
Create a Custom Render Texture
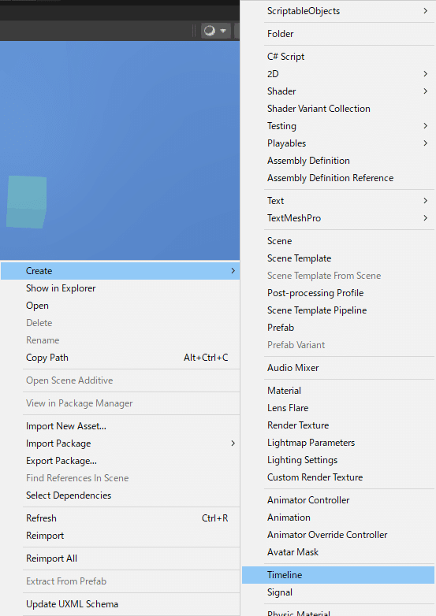(315, 477)
